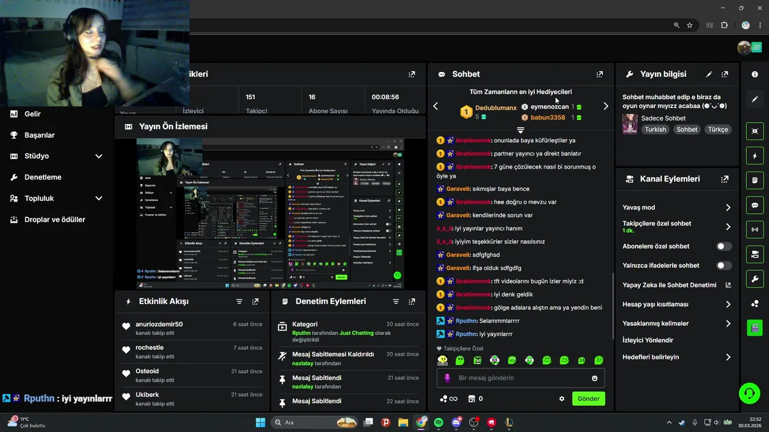Toggle stream preview widget in right toolbar

tap(755, 131)
